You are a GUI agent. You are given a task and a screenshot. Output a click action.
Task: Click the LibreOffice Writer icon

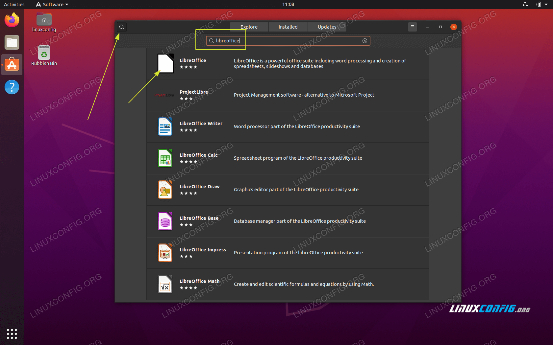(x=165, y=126)
